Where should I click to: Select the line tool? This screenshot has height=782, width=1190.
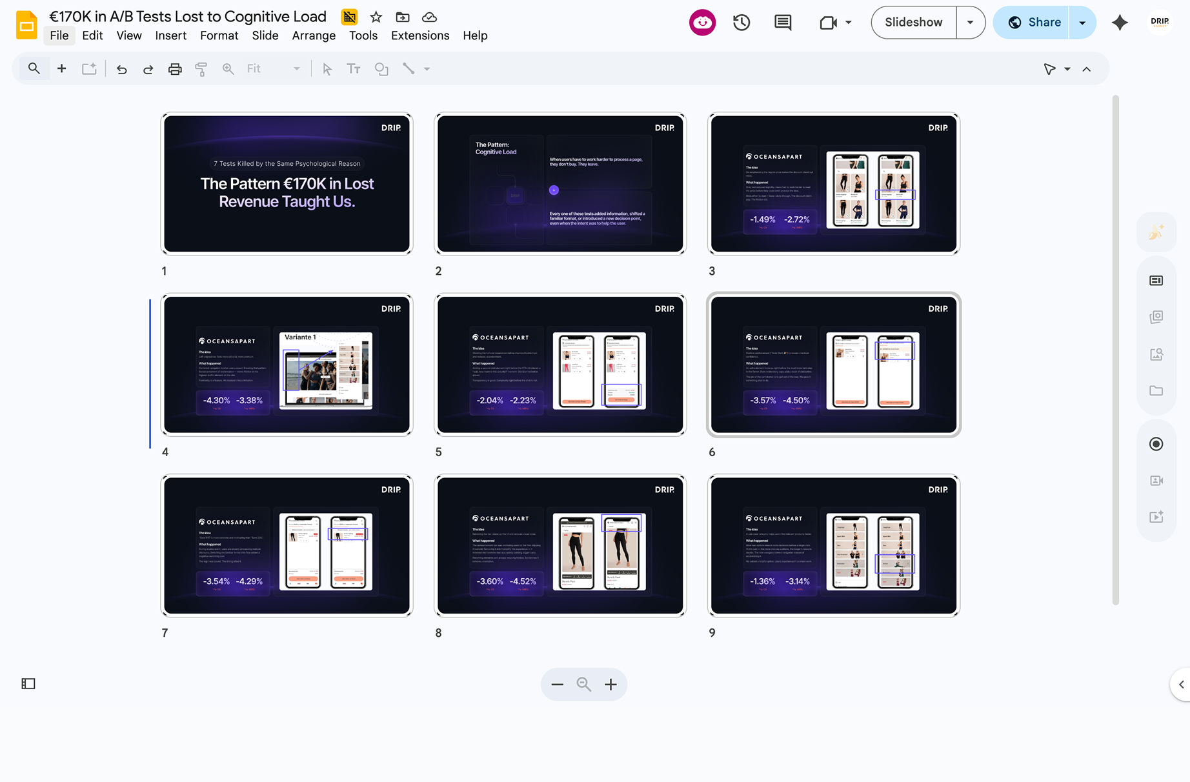(408, 68)
